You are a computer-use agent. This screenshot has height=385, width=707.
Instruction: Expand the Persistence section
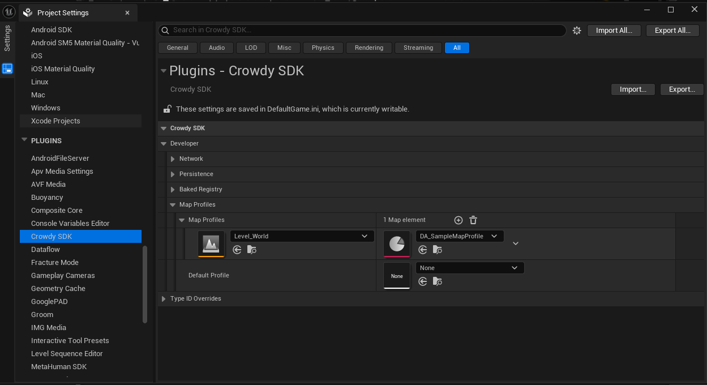173,174
